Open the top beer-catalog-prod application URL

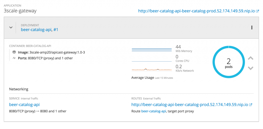196,11
